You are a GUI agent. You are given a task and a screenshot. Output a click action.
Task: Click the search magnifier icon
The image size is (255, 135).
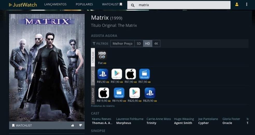click(x=133, y=5)
